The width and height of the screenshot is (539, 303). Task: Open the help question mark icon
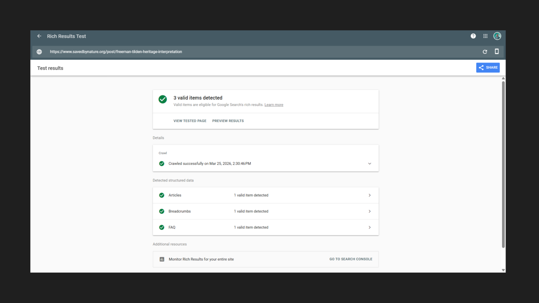[473, 36]
